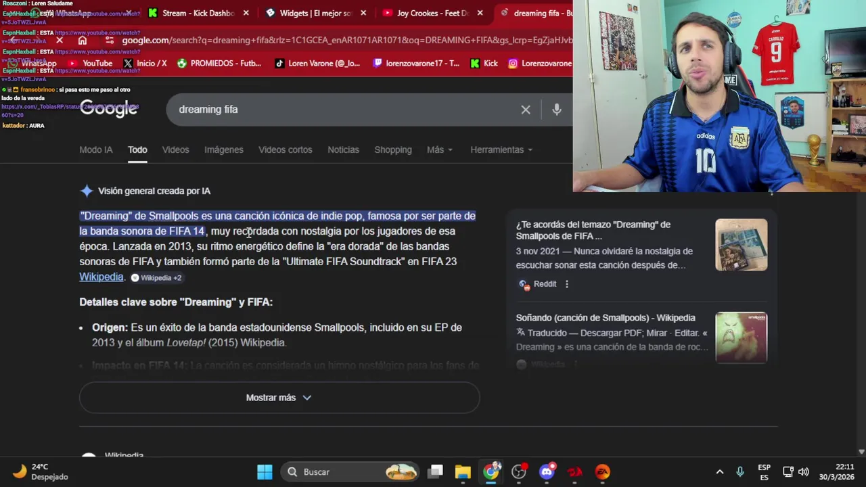Open the Kick bookmark
The height and width of the screenshot is (487, 866).
(x=484, y=63)
